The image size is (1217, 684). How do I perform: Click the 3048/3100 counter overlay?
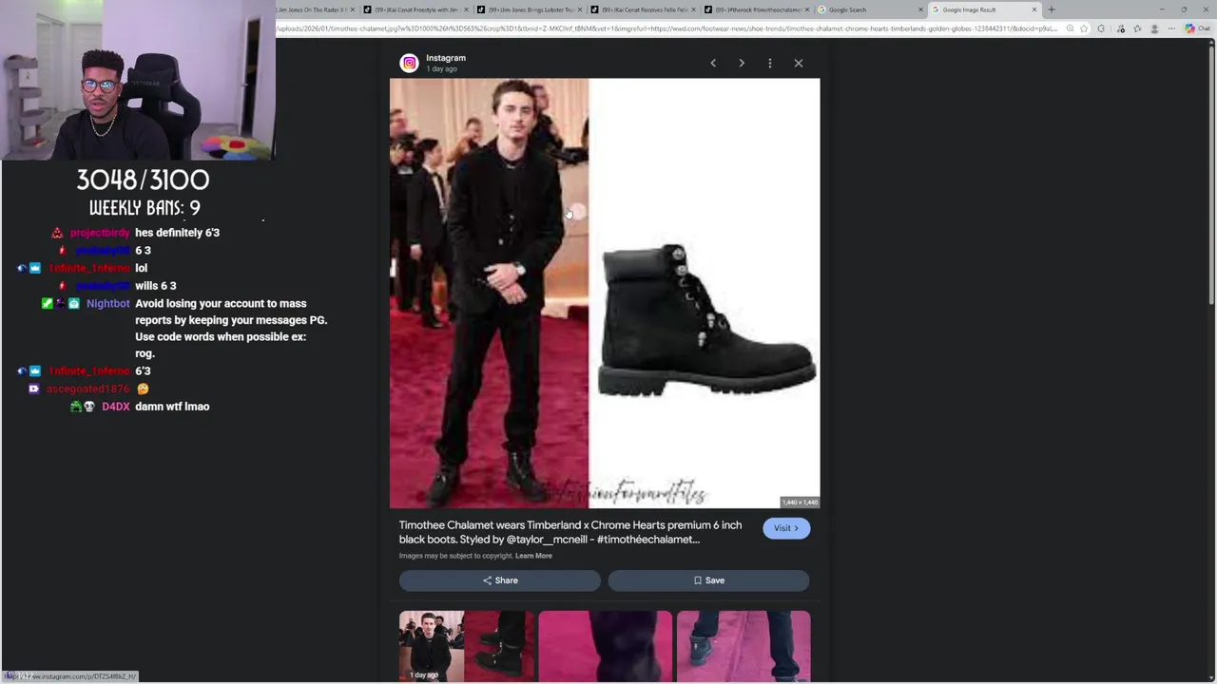point(143,180)
